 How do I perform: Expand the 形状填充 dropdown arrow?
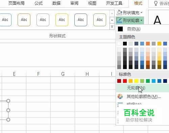[x=142, y=12]
